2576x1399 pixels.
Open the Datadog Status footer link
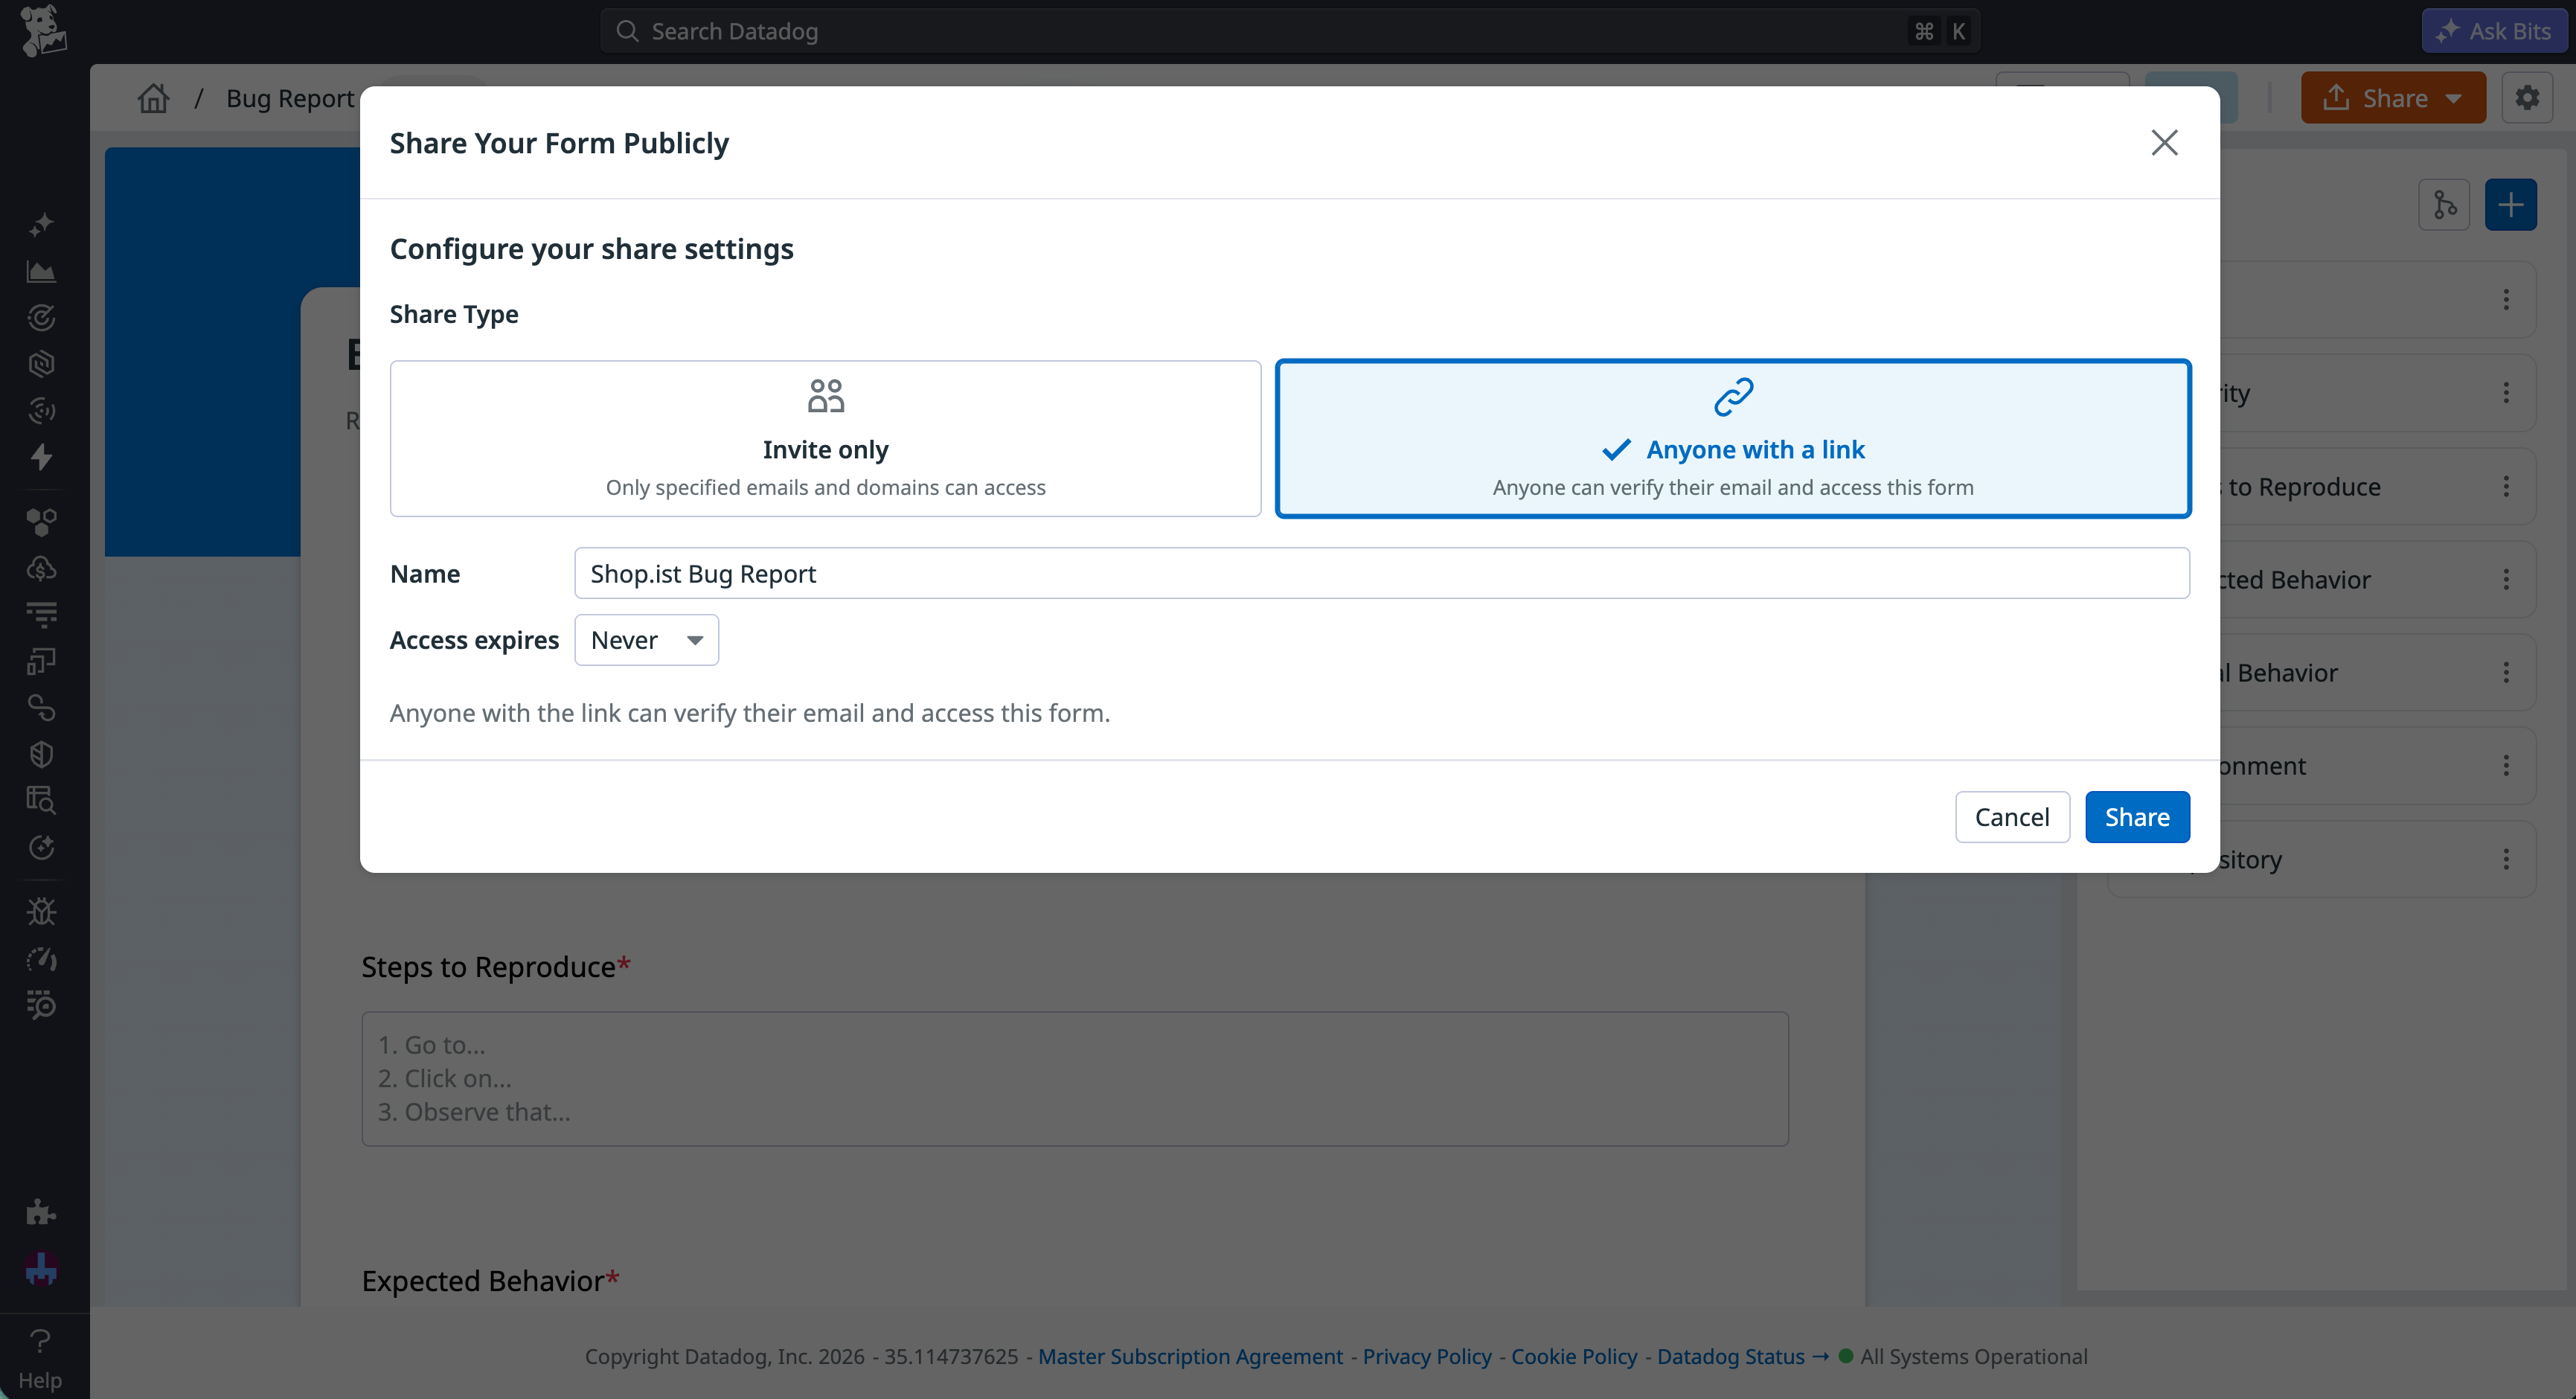click(x=1743, y=1356)
